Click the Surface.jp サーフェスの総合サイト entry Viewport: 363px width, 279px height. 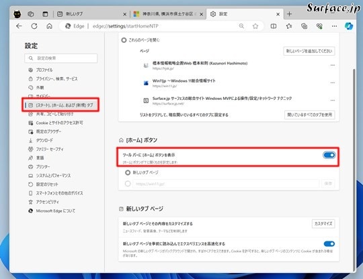point(222,99)
